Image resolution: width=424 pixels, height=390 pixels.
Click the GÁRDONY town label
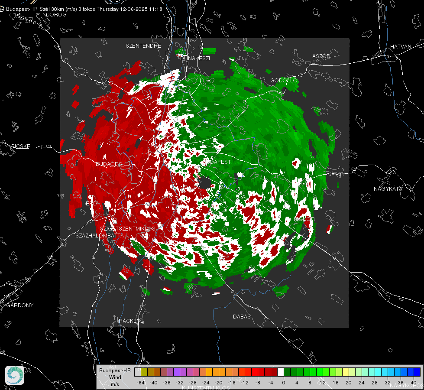(20, 305)
